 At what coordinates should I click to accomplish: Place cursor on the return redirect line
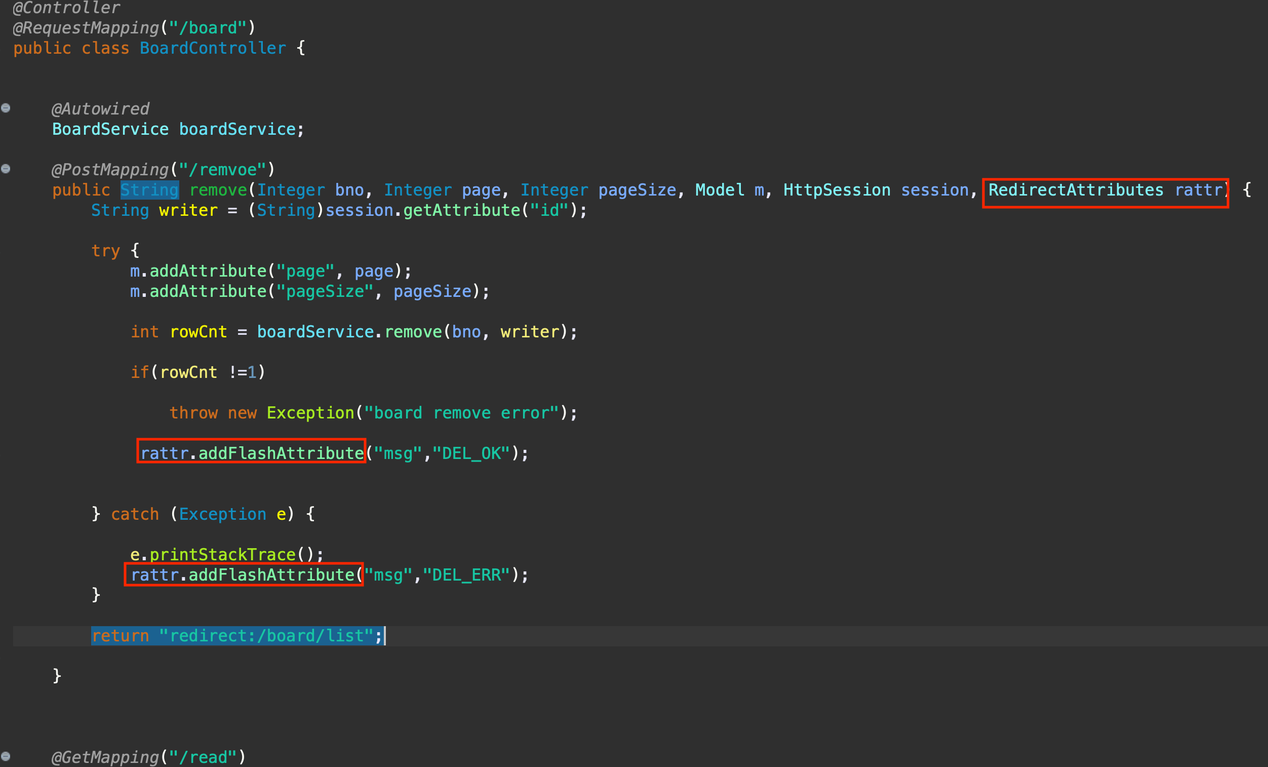point(236,636)
